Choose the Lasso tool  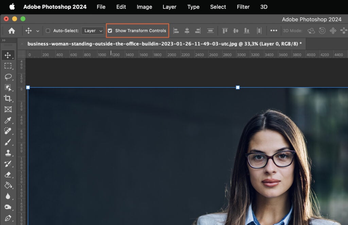click(x=8, y=77)
